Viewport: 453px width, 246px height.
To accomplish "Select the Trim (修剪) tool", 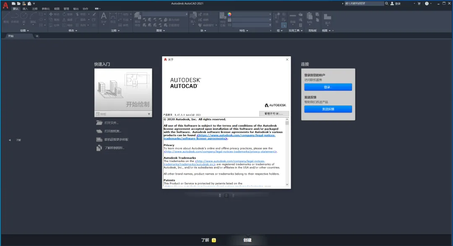I will tap(81, 14).
